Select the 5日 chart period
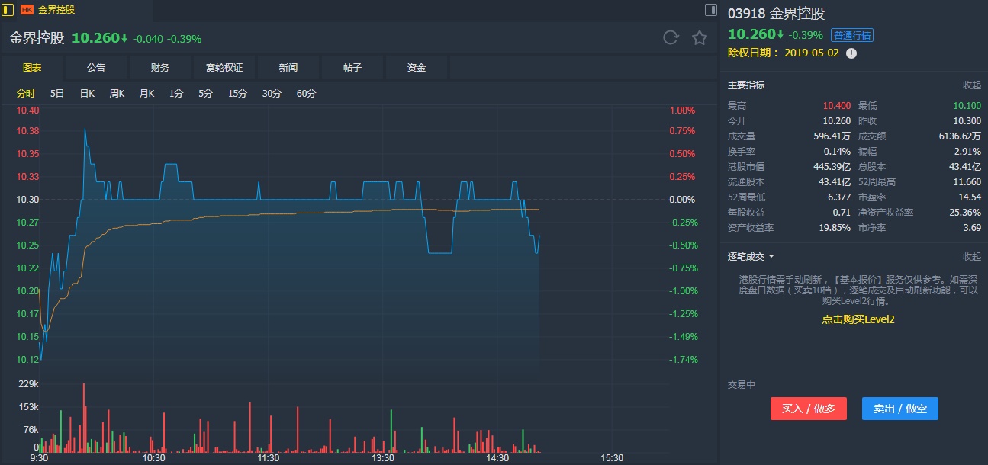Viewport: 988px width, 465px height. click(57, 94)
